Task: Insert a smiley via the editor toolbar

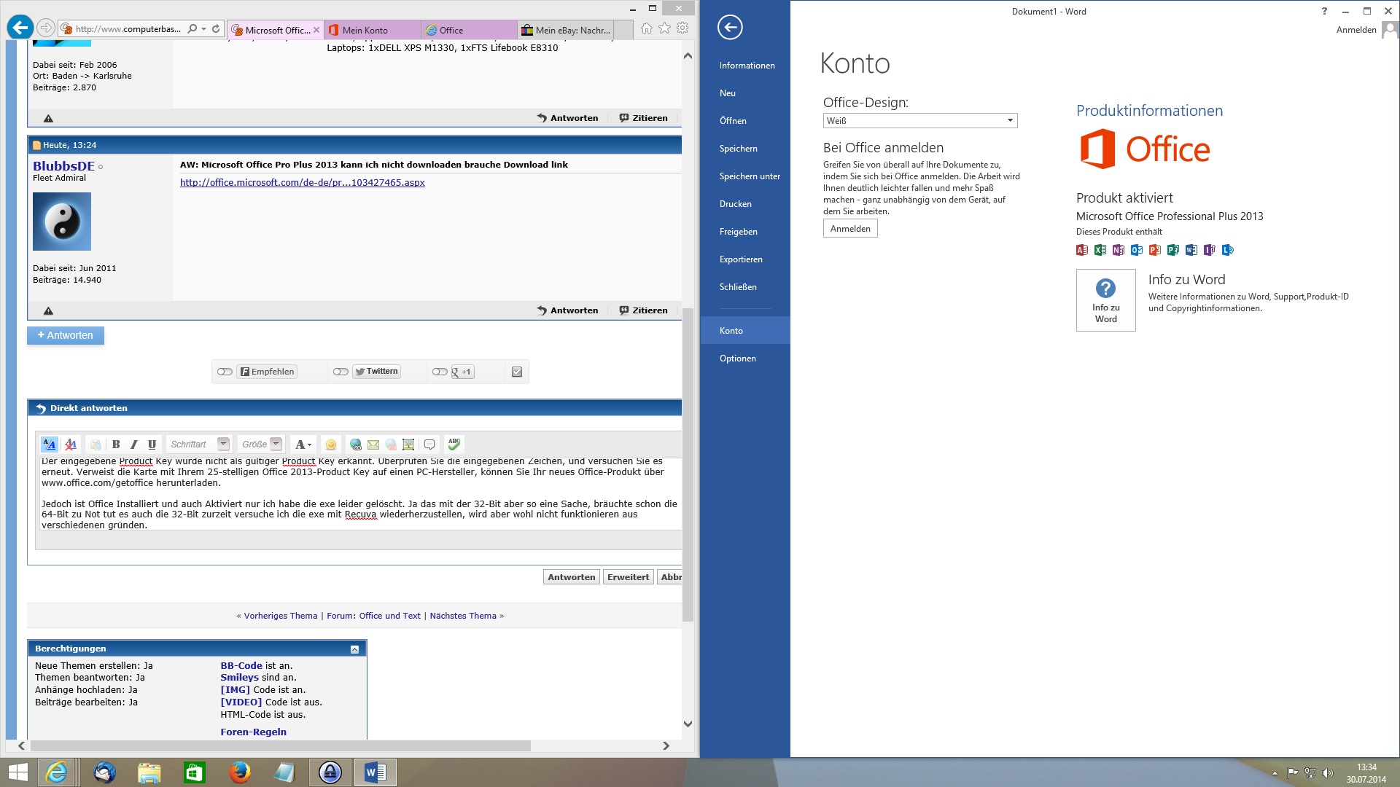Action: [331, 445]
